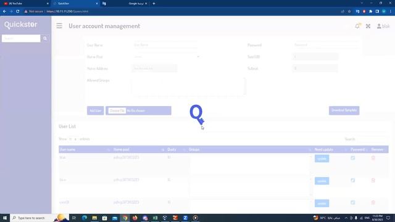Click remove trash icon in second row
The width and height of the screenshot is (395, 222).
coord(373,180)
